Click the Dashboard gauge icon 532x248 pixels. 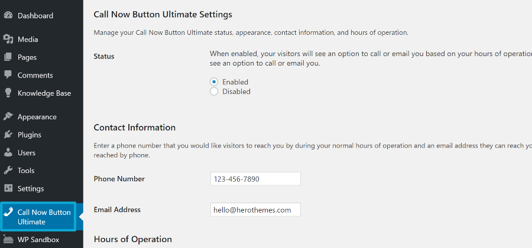coord(8,15)
